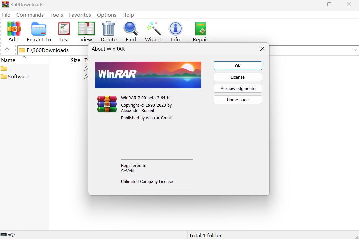
Task: Click the License button
Action: point(238,77)
